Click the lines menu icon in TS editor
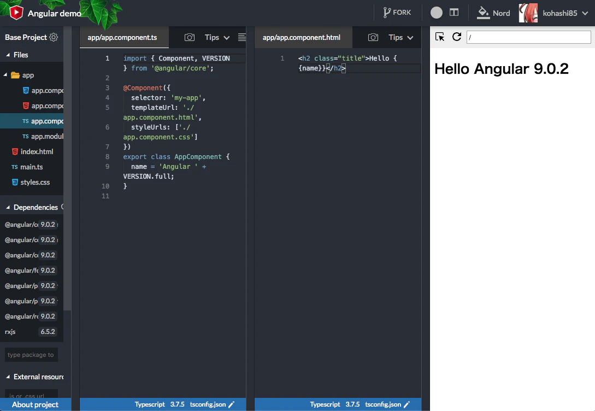Viewport: 595px width, 411px height. click(x=241, y=37)
